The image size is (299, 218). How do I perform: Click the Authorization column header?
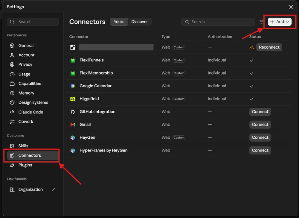(x=220, y=37)
